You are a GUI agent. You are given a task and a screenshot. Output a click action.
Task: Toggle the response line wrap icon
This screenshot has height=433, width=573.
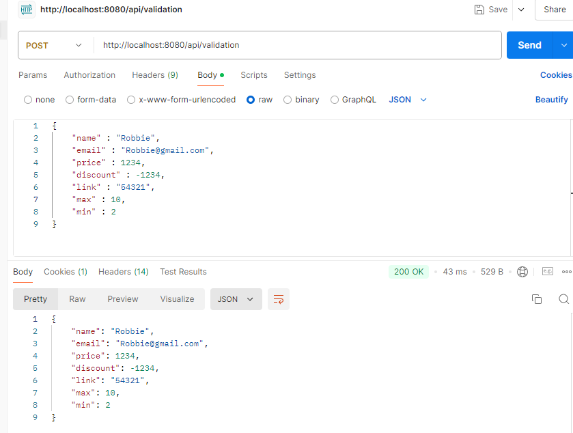click(x=279, y=299)
